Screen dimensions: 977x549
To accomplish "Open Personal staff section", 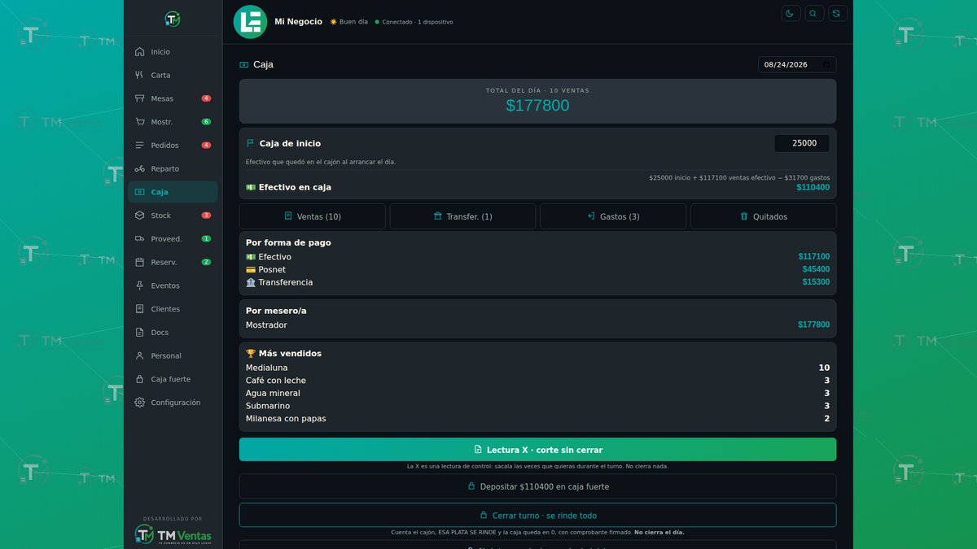I will tap(173, 355).
